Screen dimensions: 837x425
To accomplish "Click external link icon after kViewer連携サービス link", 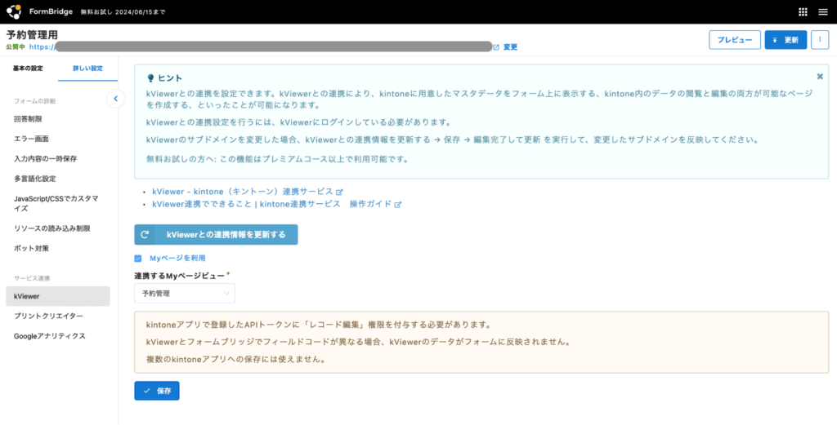I will coord(339,192).
